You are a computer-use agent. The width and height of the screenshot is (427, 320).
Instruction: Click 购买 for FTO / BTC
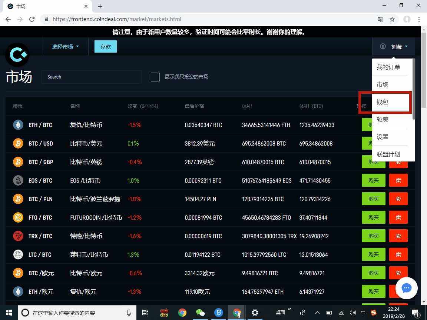pyautogui.click(x=374, y=217)
